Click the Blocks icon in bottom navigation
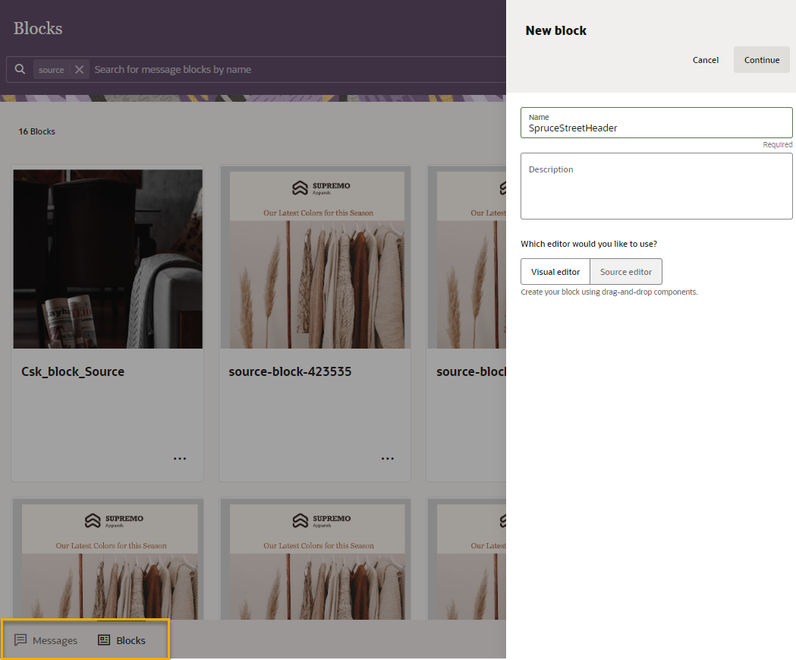The height and width of the screenshot is (660, 796). pos(103,639)
